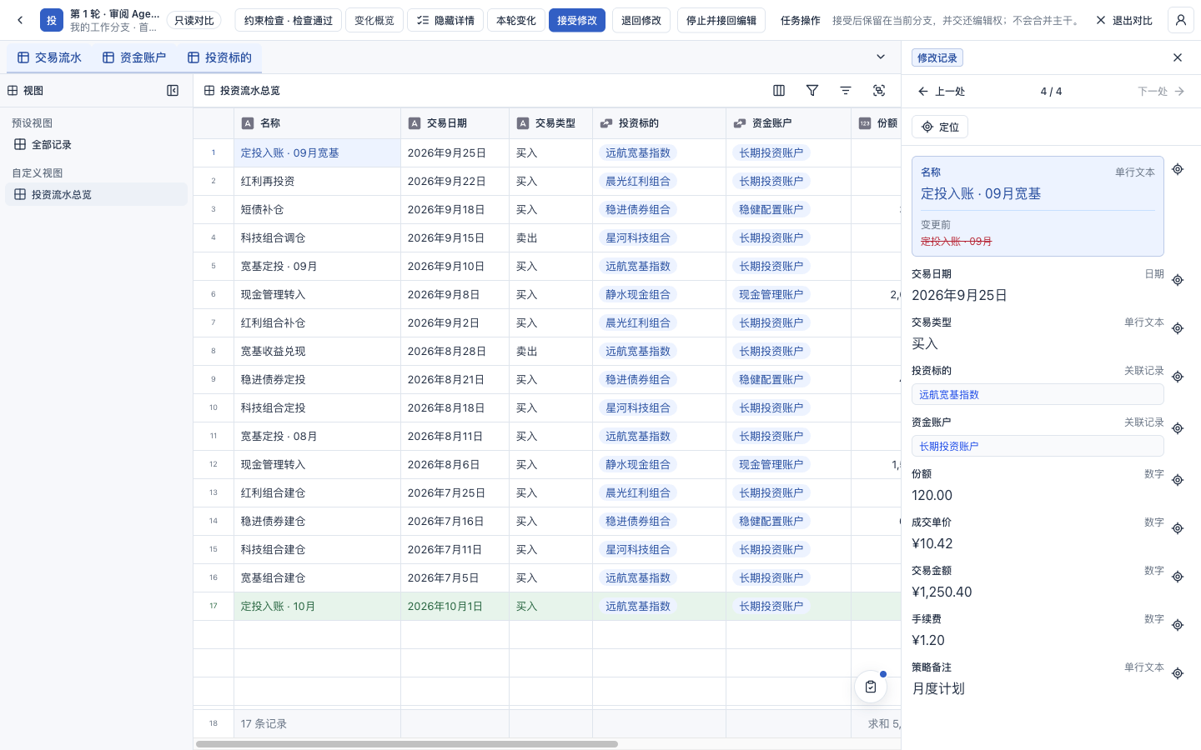Viewport: 1201px width, 750px height.
Task: Switch to the 交易流水 tab
Action: click(49, 57)
